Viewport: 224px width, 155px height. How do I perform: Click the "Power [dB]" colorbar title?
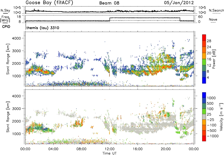click(214, 59)
